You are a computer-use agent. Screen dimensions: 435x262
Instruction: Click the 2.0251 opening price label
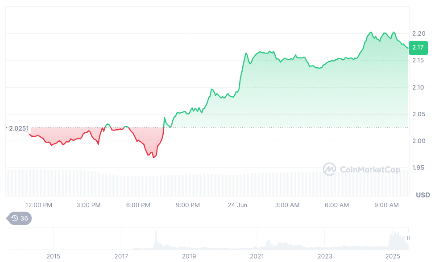[x=19, y=129]
